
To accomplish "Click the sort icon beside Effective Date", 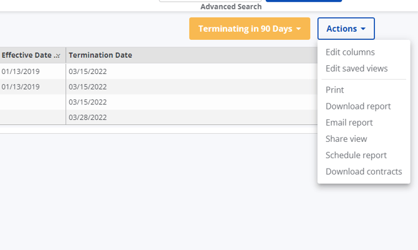I will [57, 56].
